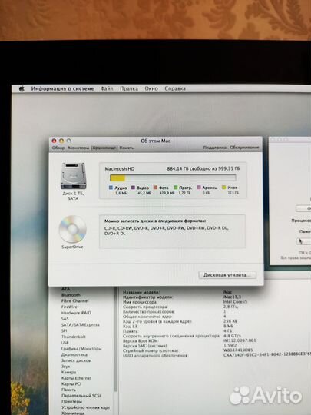Select Принтеры in the sidebar

click(71, 402)
